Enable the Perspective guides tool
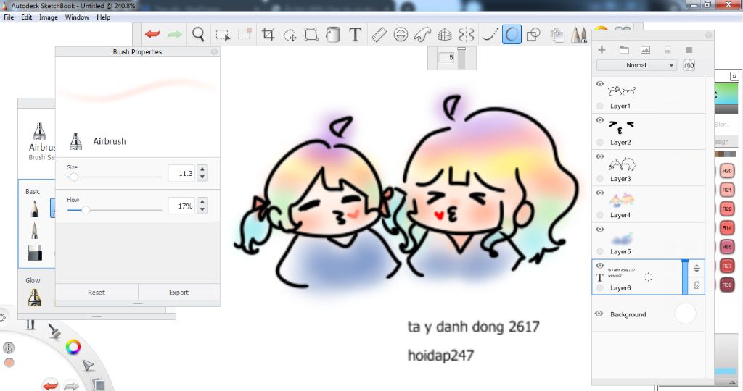Viewport: 743px width, 391px height. coord(445,35)
